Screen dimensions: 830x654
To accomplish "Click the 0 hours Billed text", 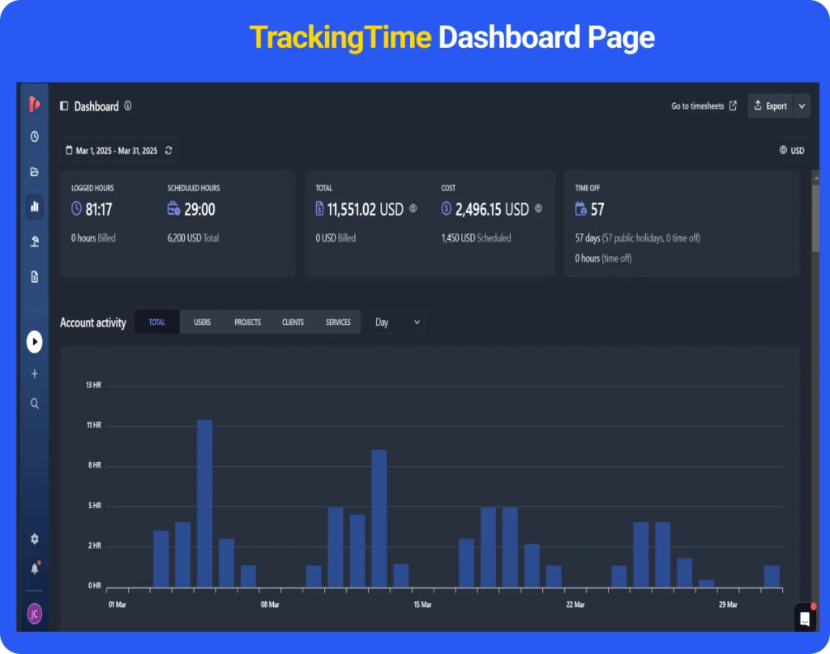I will 93,238.
